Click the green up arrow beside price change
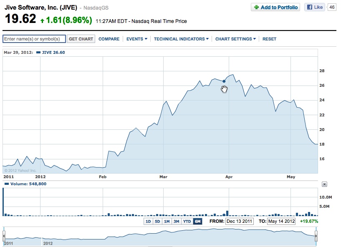The height and width of the screenshot is (247, 346). point(42,21)
